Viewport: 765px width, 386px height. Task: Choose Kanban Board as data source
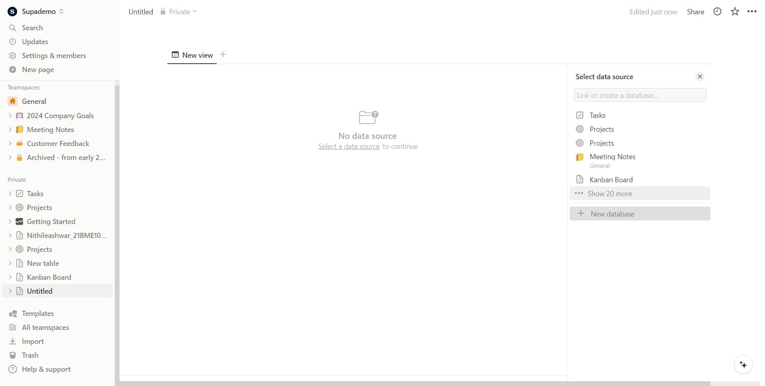(611, 179)
